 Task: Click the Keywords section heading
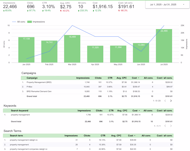pos(10,106)
